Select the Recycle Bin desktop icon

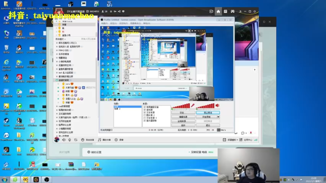click(x=7, y=49)
